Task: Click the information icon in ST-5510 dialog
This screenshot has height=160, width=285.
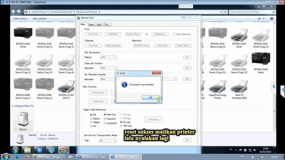Action: pos(124,84)
